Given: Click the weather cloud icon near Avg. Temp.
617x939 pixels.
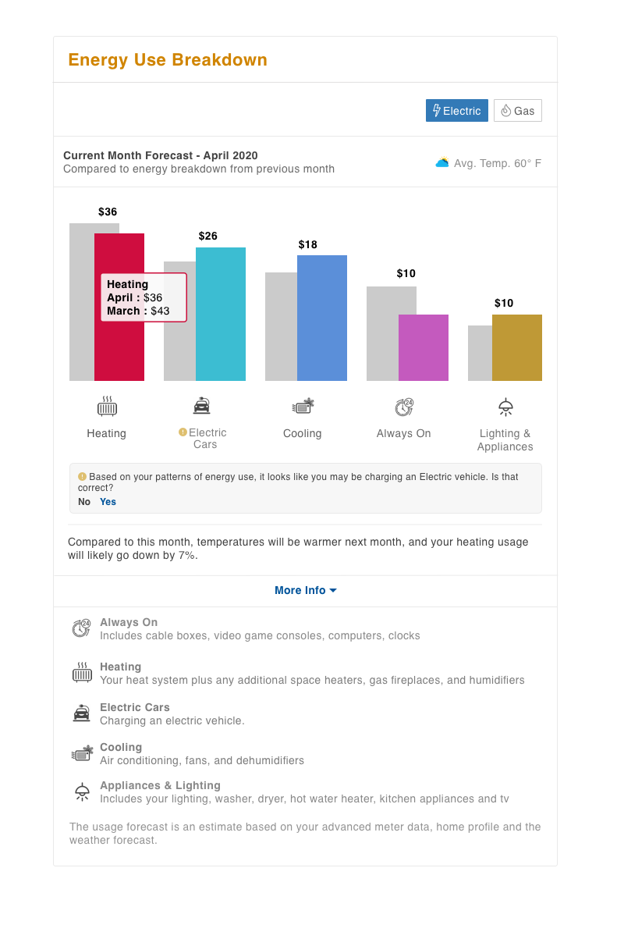Looking at the screenshot, I should pyautogui.click(x=442, y=163).
